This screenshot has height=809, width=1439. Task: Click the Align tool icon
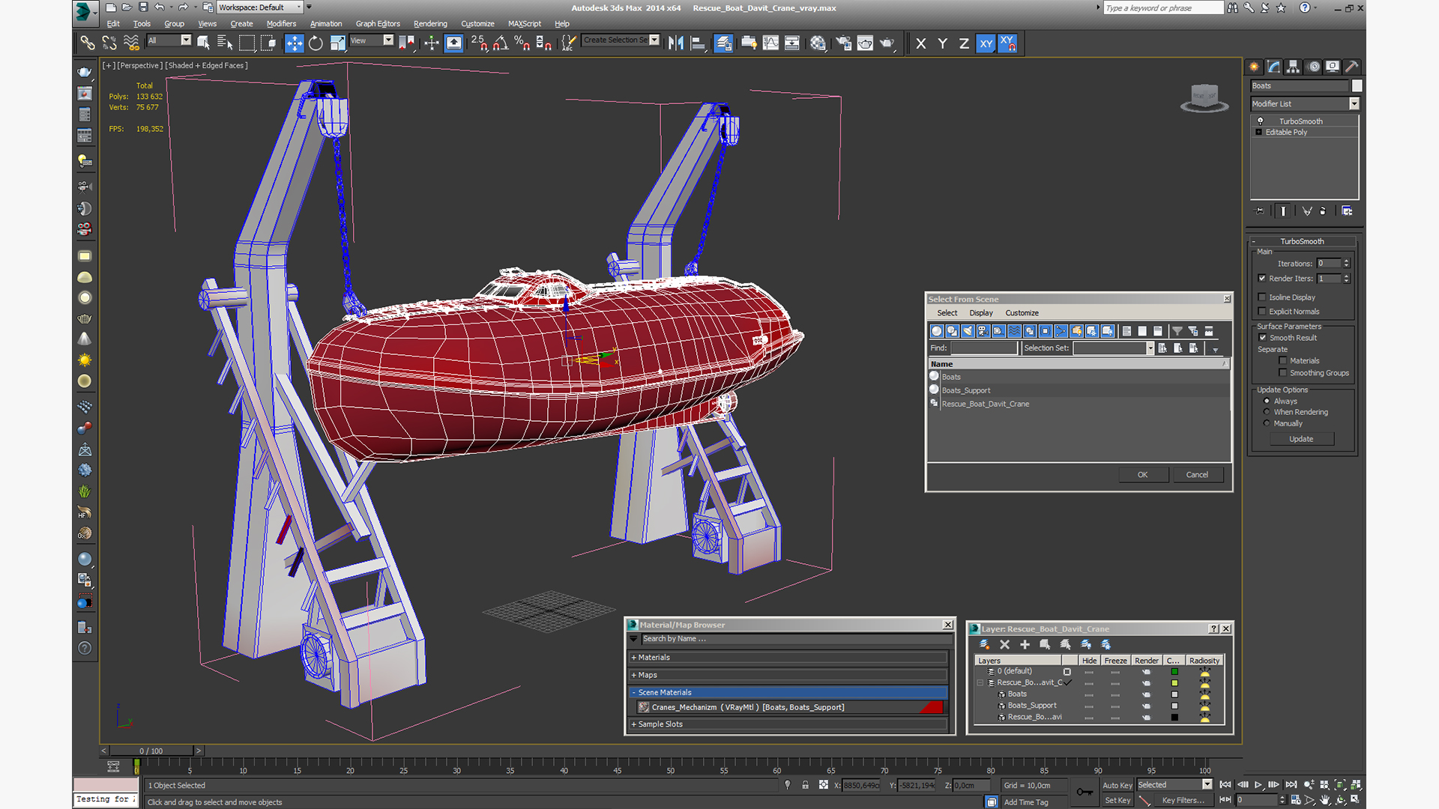pos(698,43)
